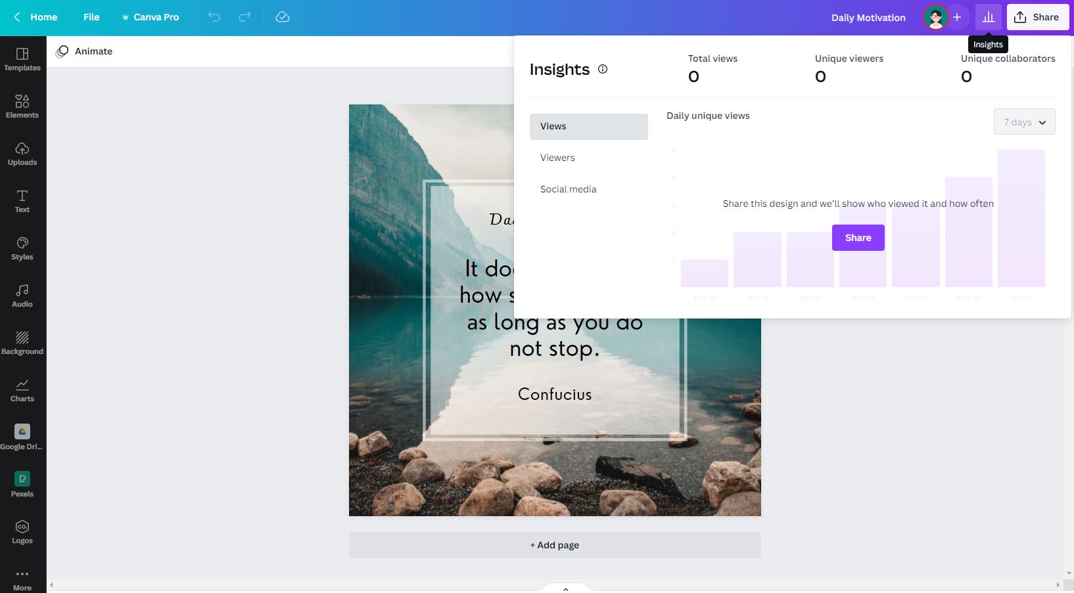Open the File menu
Screen dimensions: 1074x593
(91, 17)
